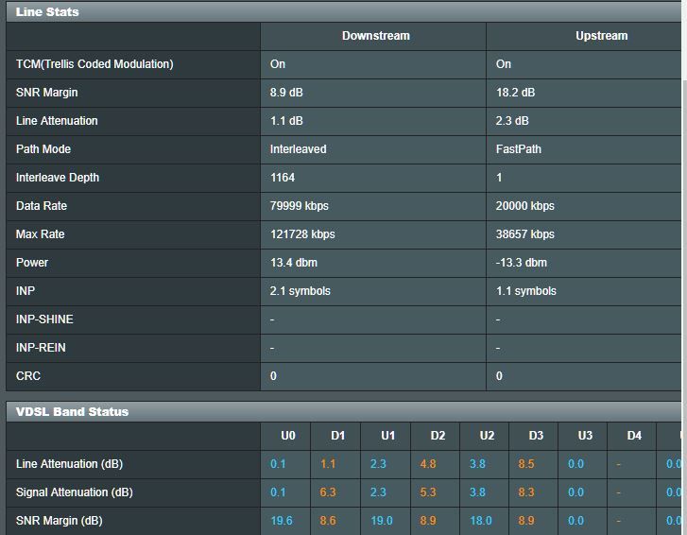Select the Line Stats section header
687x535 pixels.
[x=47, y=12]
